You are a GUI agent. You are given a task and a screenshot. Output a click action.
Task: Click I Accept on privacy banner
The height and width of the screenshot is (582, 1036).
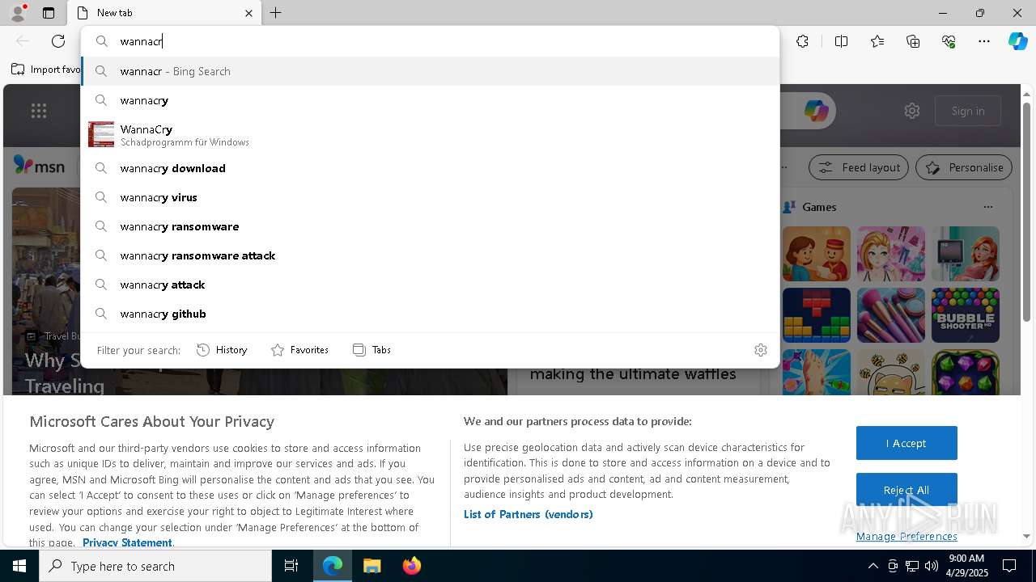tap(906, 443)
